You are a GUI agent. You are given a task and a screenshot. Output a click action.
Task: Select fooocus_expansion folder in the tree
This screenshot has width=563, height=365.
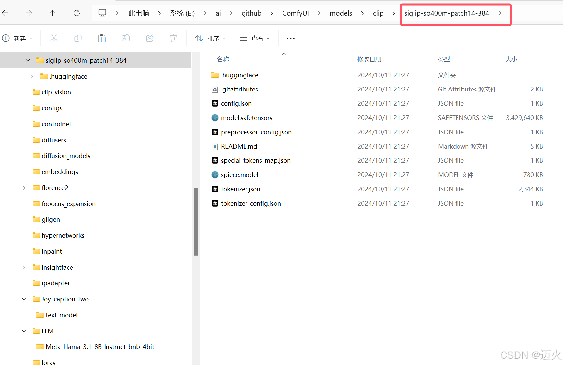[64, 204]
